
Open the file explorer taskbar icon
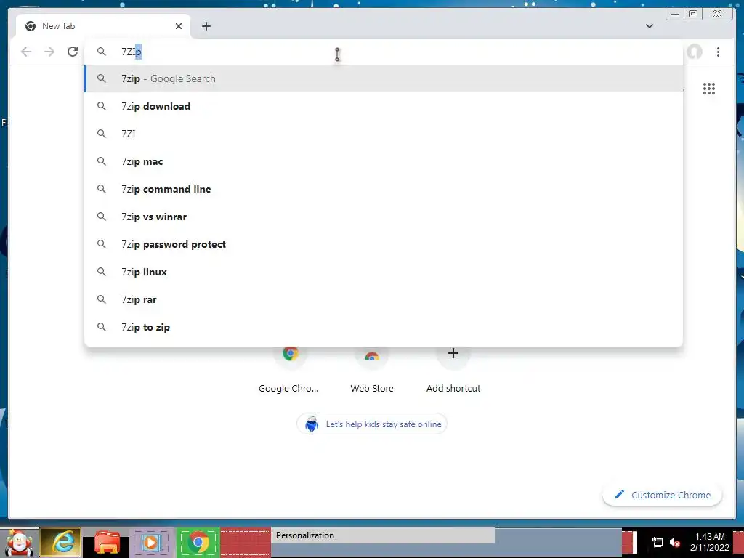pyautogui.click(x=106, y=542)
